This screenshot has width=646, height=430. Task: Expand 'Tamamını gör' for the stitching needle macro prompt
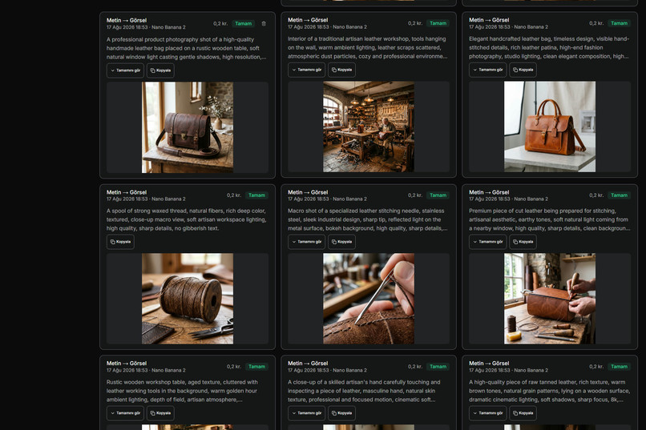point(306,242)
